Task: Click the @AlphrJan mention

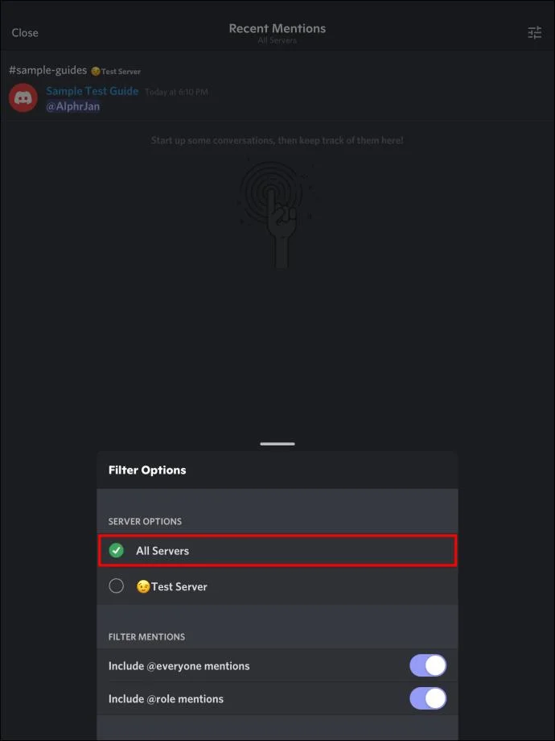Action: click(x=73, y=106)
